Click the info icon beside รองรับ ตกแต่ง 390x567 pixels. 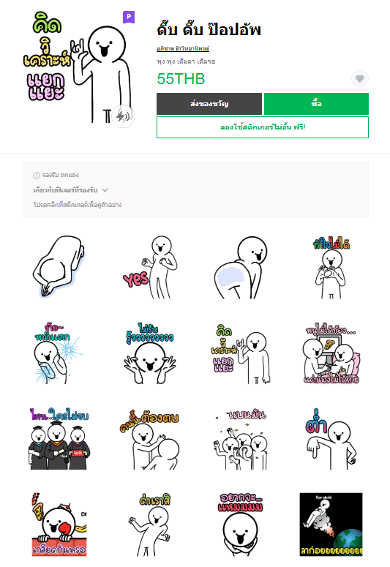pyautogui.click(x=36, y=176)
